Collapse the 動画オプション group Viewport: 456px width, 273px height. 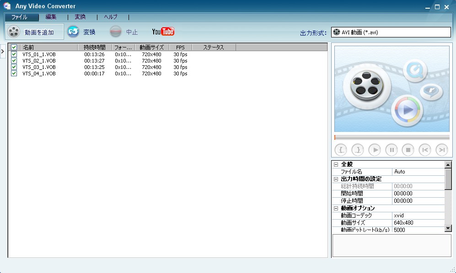[336, 208]
